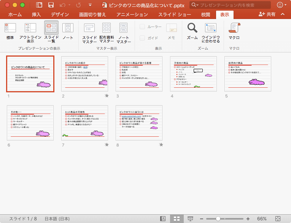Click the Zoom (ズーム) magnifier
Image resolution: width=291 pixels, height=223 pixels.
click(x=192, y=31)
